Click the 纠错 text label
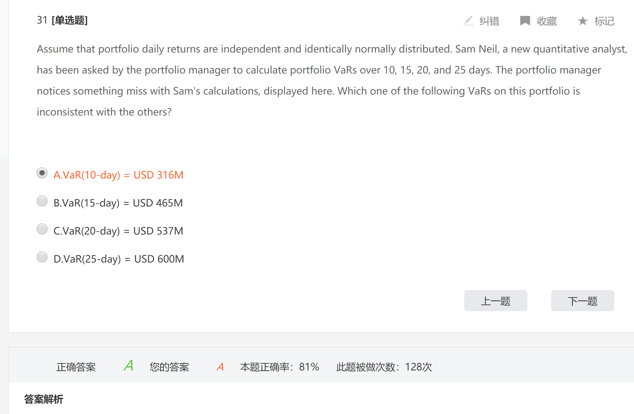Viewport: 634px width, 414px height. [489, 21]
